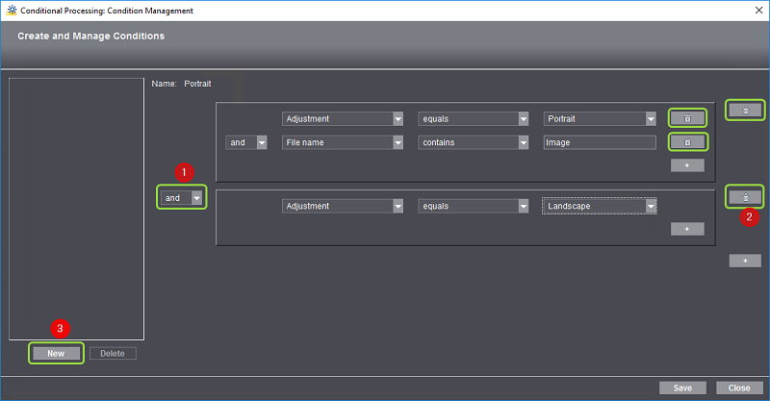Delete the File name contains Image row

[687, 142]
